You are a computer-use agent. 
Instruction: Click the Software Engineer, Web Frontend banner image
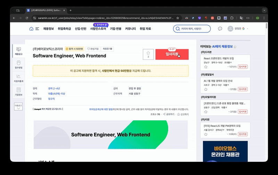pyautogui.click(x=111, y=135)
